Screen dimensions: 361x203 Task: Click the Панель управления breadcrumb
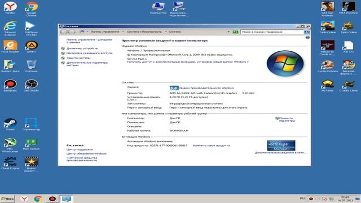[x=105, y=32]
